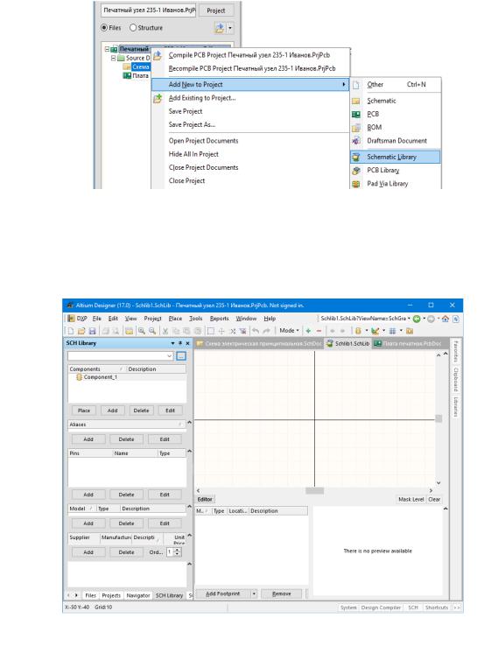This screenshot has width=477, height=646.
Task: Choose Recompile PCB Project menu entry
Action: [x=252, y=68]
